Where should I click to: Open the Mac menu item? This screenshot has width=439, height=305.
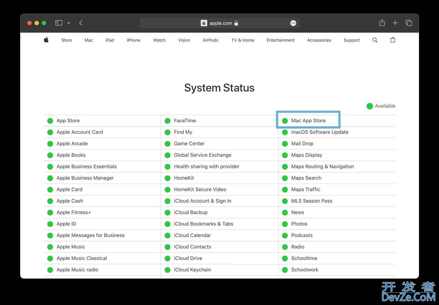(x=89, y=40)
